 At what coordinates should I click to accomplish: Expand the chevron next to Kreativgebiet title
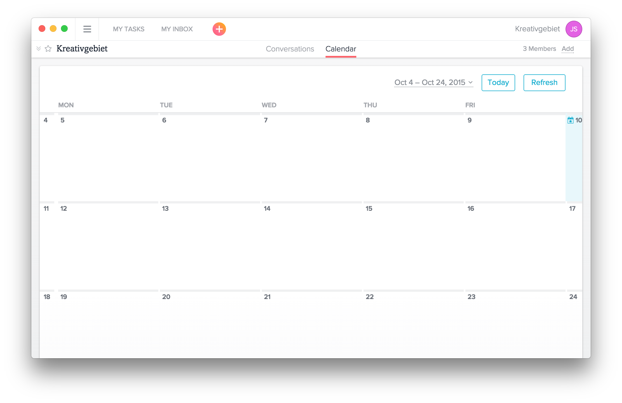tap(39, 49)
